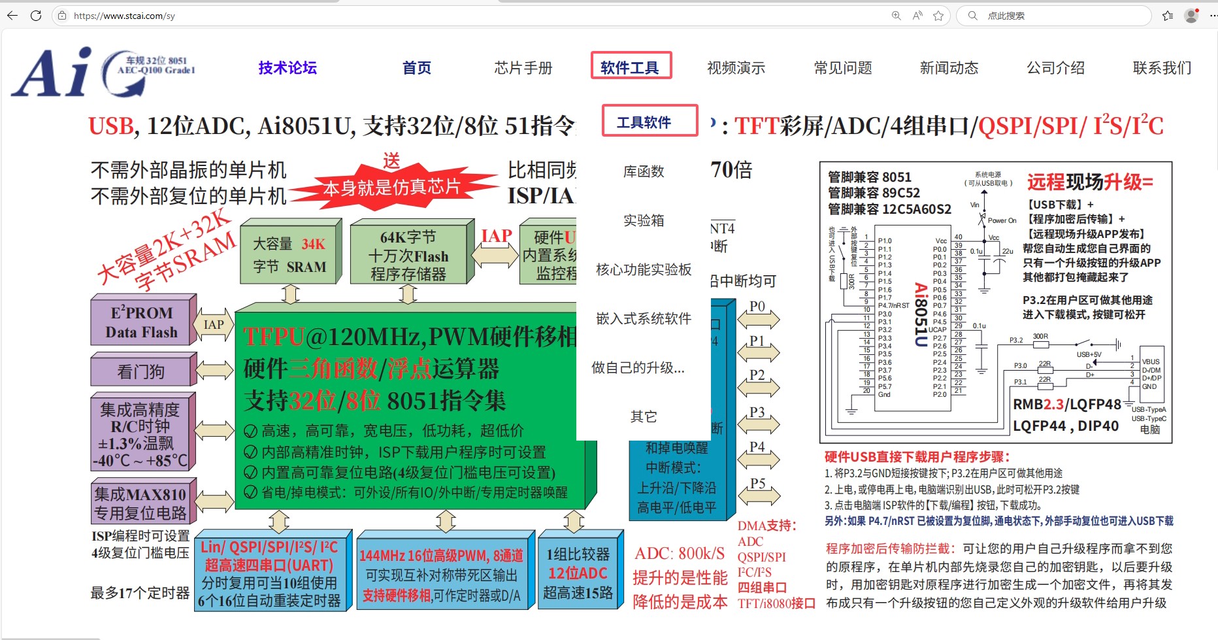Viewport: 1218px width, 640px height.
Task: Click the 看门狗 block
Action: [143, 369]
